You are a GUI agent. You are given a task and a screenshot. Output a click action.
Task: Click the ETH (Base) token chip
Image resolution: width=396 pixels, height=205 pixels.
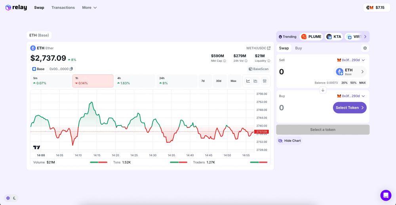[x=39, y=35]
